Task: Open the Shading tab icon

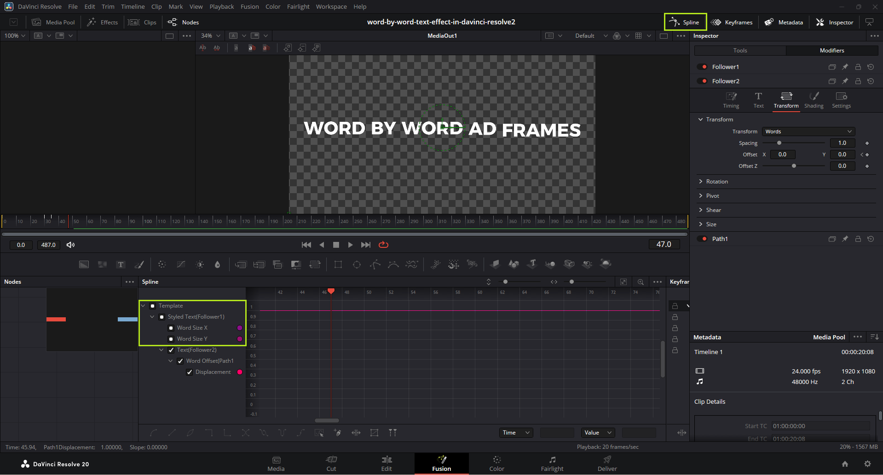Action: [x=814, y=99]
